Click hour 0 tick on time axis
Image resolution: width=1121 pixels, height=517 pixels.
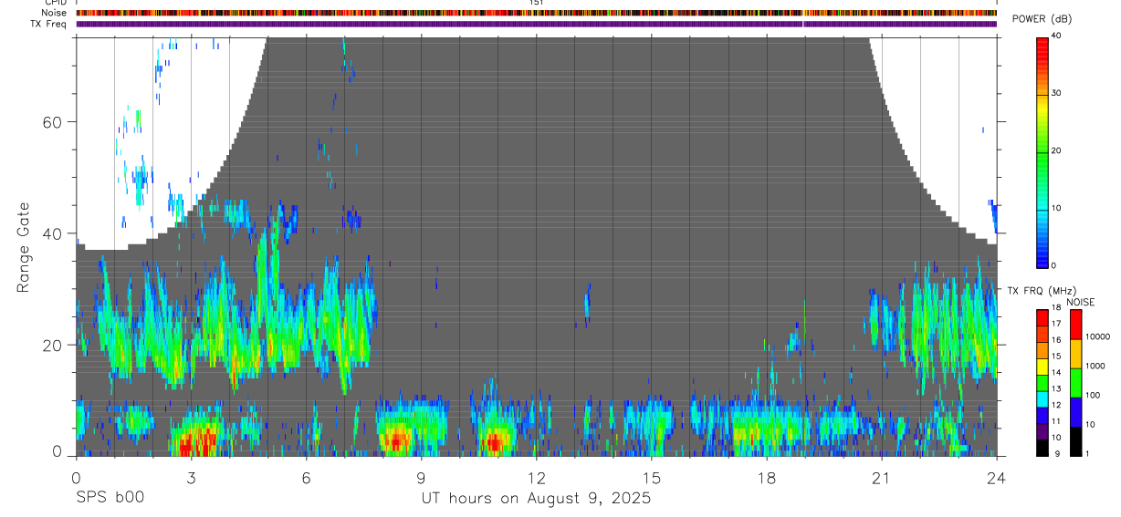(76, 478)
